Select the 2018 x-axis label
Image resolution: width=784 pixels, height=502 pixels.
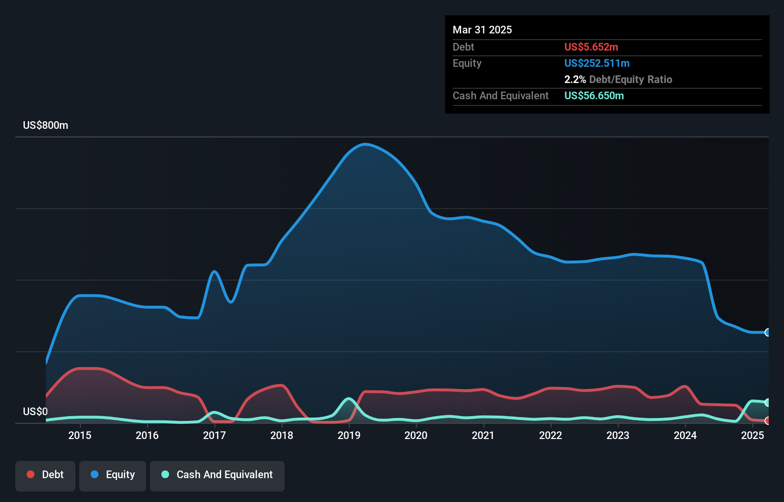pos(282,435)
